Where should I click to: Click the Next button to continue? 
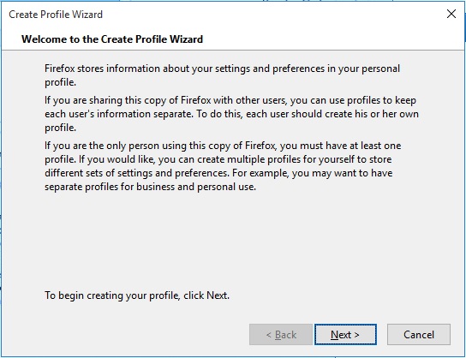coord(345,335)
